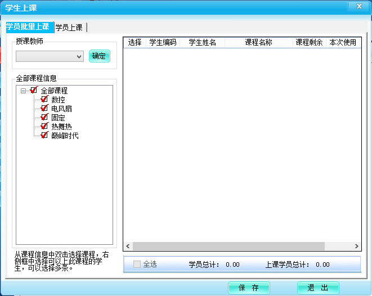
Task: Click the 选择 column header
Action: pyautogui.click(x=135, y=42)
